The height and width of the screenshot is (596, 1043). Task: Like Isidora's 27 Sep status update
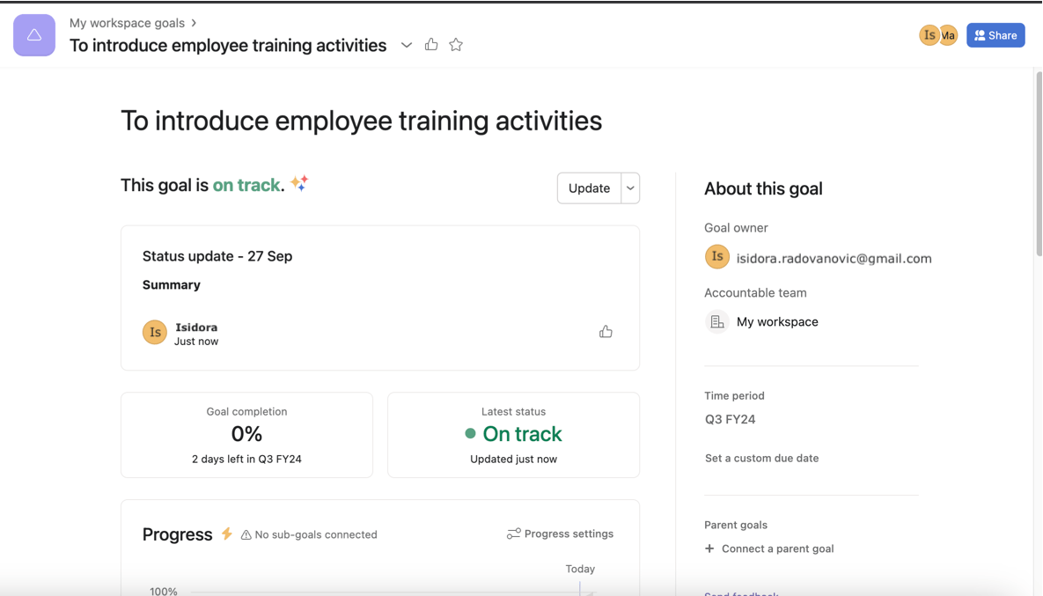click(x=606, y=330)
